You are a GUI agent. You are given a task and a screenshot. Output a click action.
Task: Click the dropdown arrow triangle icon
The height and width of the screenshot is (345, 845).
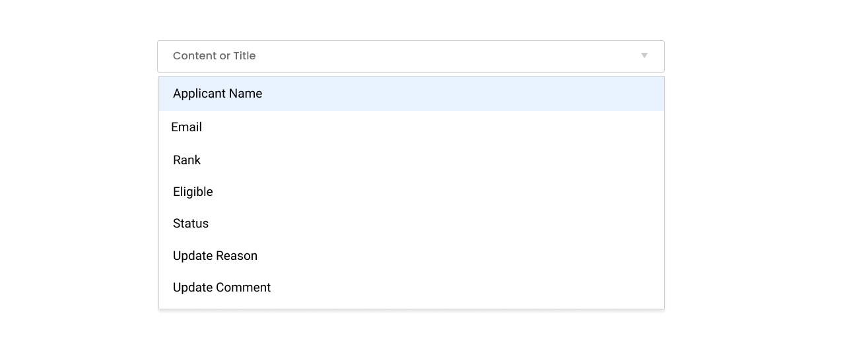[x=644, y=55]
